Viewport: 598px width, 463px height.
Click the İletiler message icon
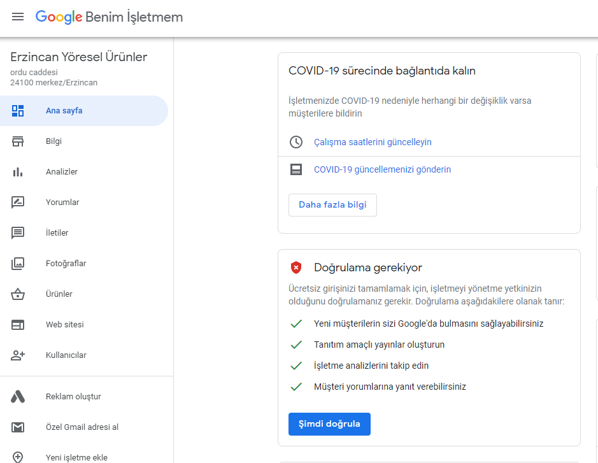pos(18,233)
